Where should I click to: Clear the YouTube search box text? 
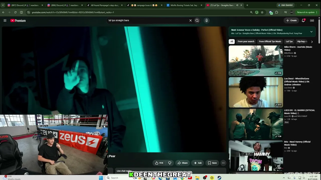pos(190,20)
